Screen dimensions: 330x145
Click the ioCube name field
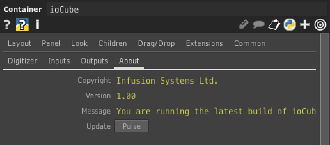tap(187, 9)
